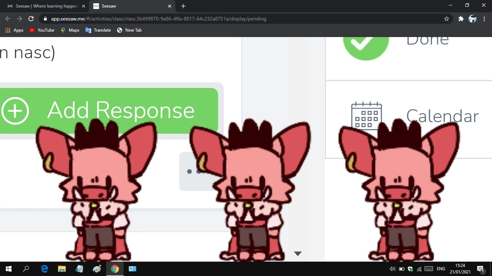This screenshot has width=492, height=276.
Task: Open File Explorer from the taskbar
Action: (62, 268)
